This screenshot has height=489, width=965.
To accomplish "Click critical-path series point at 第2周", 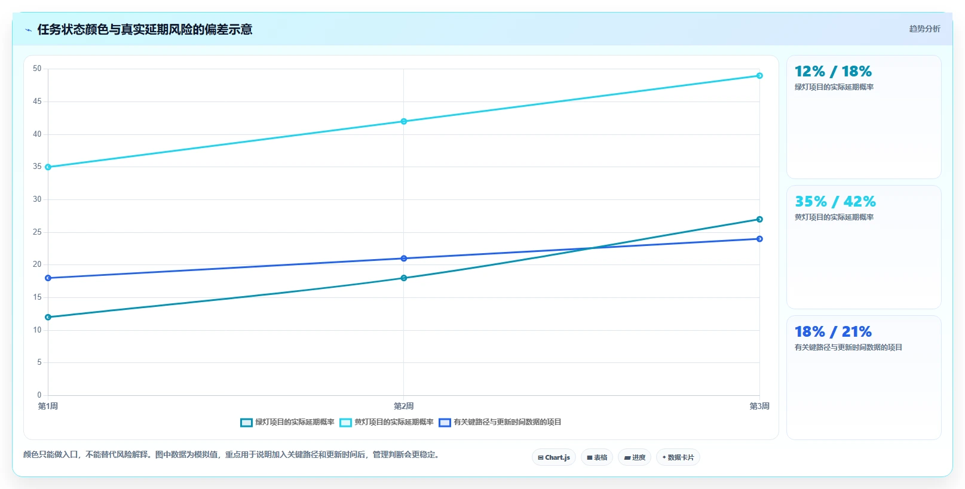I will click(404, 259).
